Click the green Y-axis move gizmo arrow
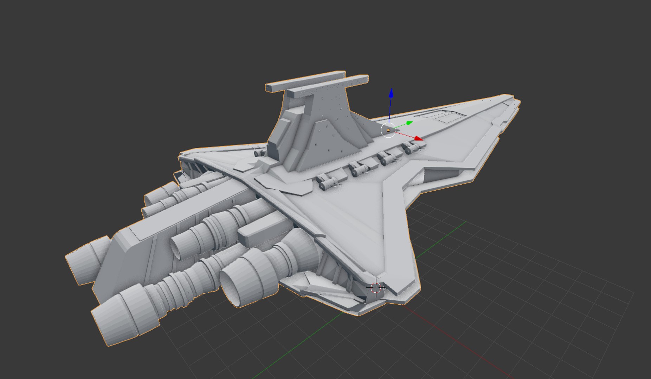Screen dimensions: 651x379 [x=409, y=123]
